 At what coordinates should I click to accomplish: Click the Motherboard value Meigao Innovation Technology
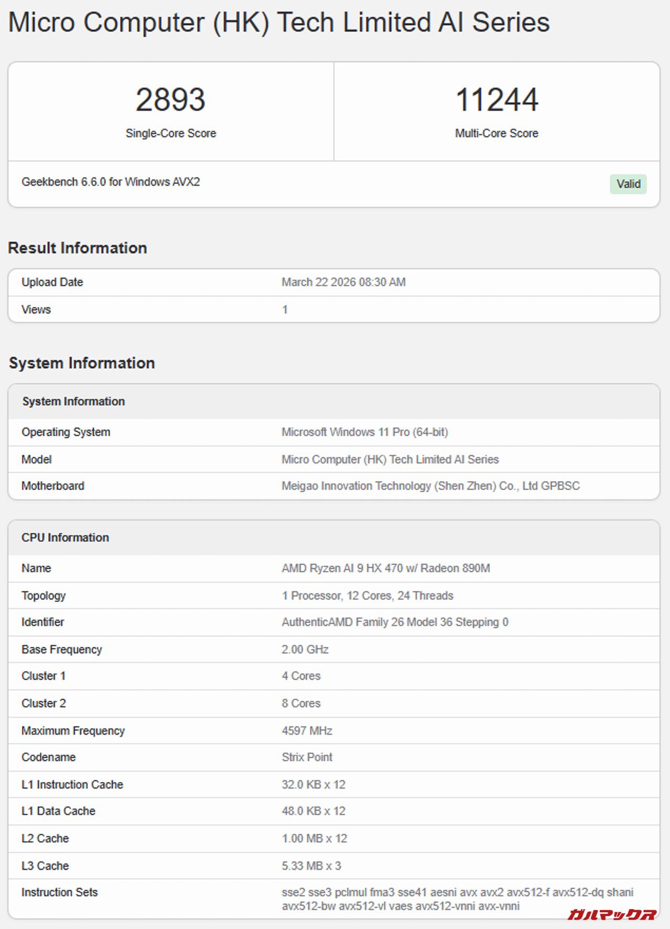click(430, 486)
